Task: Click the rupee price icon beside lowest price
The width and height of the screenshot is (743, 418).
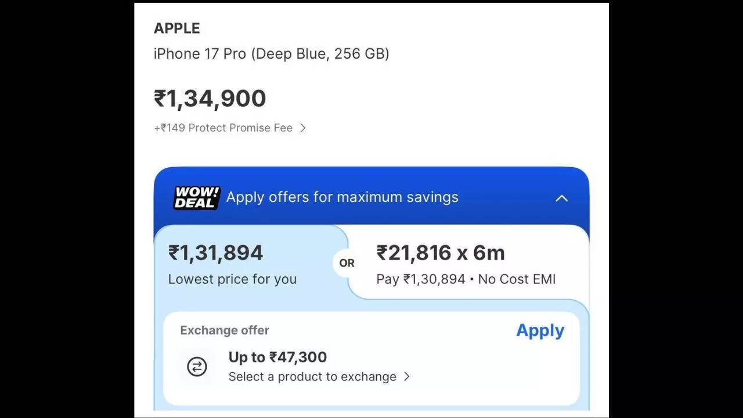Action: pos(174,252)
